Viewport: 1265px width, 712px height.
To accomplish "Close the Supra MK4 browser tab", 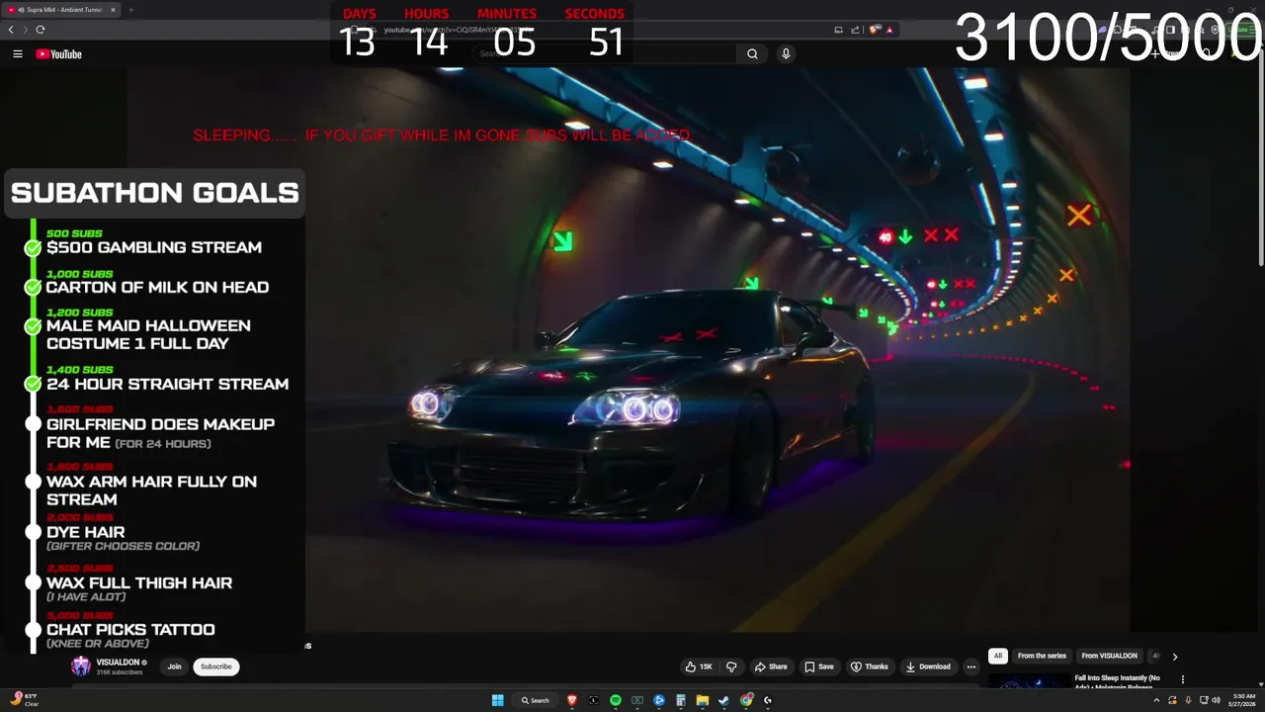I will [x=113, y=10].
